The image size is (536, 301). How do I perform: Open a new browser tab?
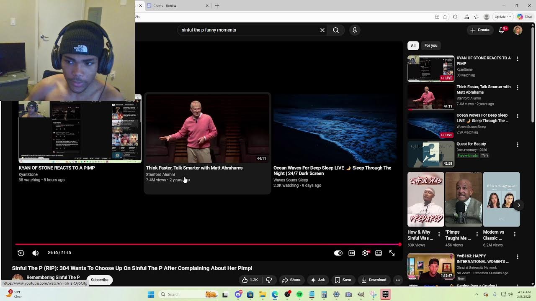[x=217, y=6]
